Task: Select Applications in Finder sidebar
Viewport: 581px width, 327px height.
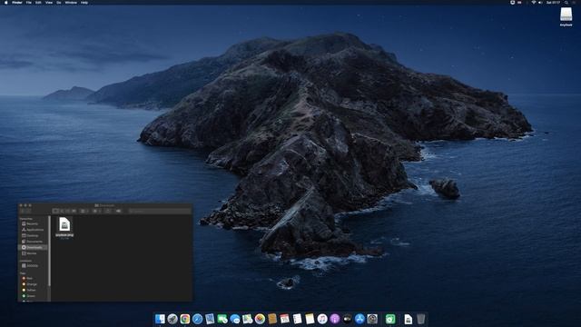Action: point(33,230)
